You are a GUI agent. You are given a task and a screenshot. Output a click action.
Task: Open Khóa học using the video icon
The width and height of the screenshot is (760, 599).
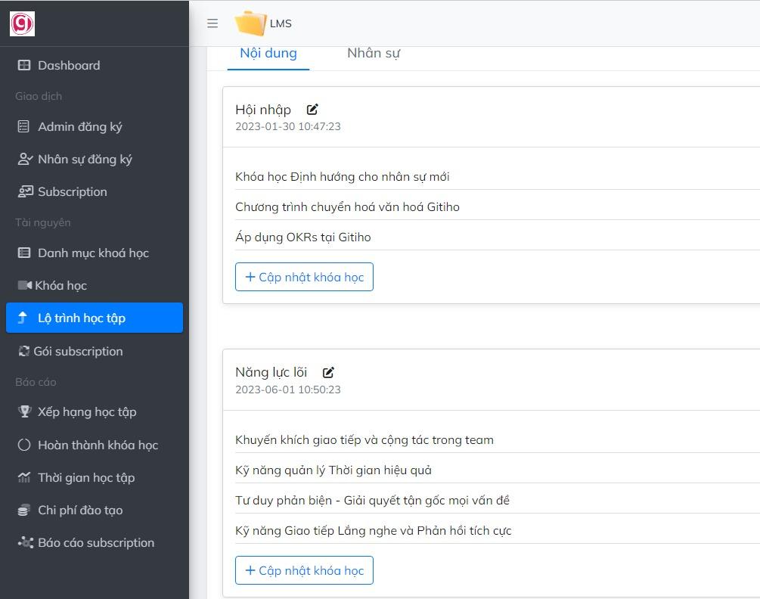pyautogui.click(x=23, y=285)
